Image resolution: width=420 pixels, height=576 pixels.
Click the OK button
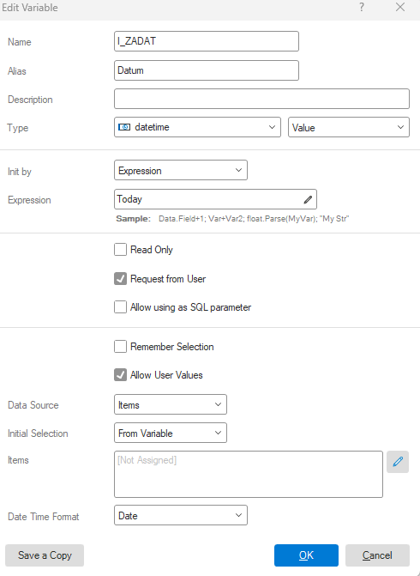(x=306, y=555)
